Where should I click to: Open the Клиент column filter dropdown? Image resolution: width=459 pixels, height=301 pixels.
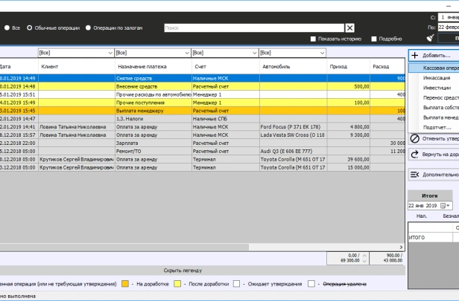(x=109, y=53)
